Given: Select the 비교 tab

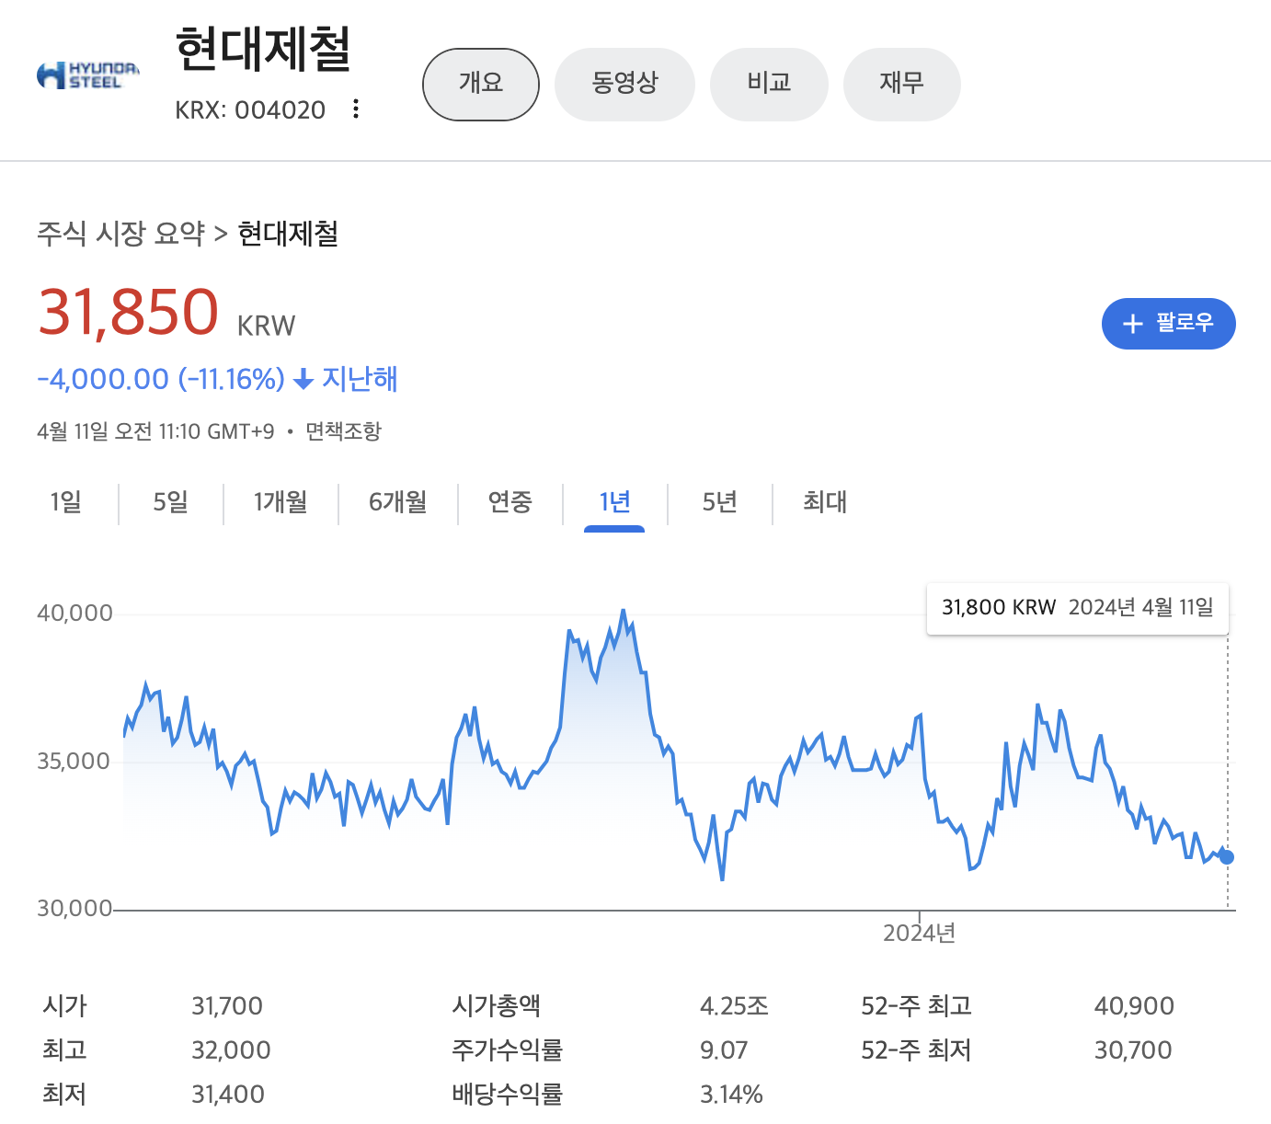Looking at the screenshot, I should pos(770,84).
